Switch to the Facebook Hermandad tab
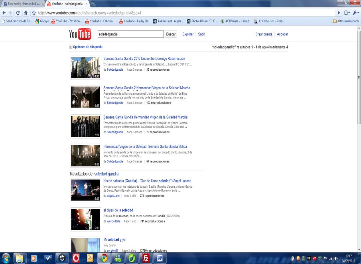The width and height of the screenshot is (361, 264). (22, 4)
